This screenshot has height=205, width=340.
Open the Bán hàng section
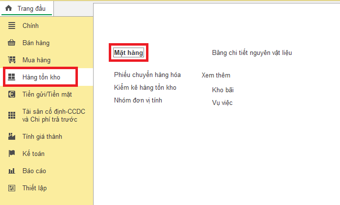pos(36,43)
